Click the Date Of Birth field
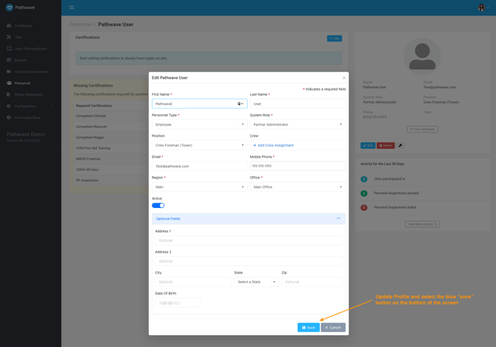 (x=178, y=303)
